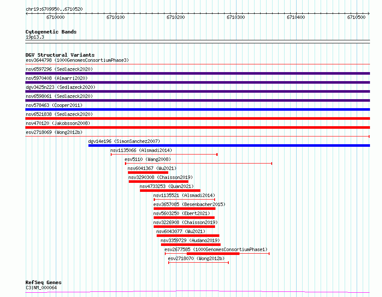Click the thin red esv5110 variant line

(x=199, y=164)
